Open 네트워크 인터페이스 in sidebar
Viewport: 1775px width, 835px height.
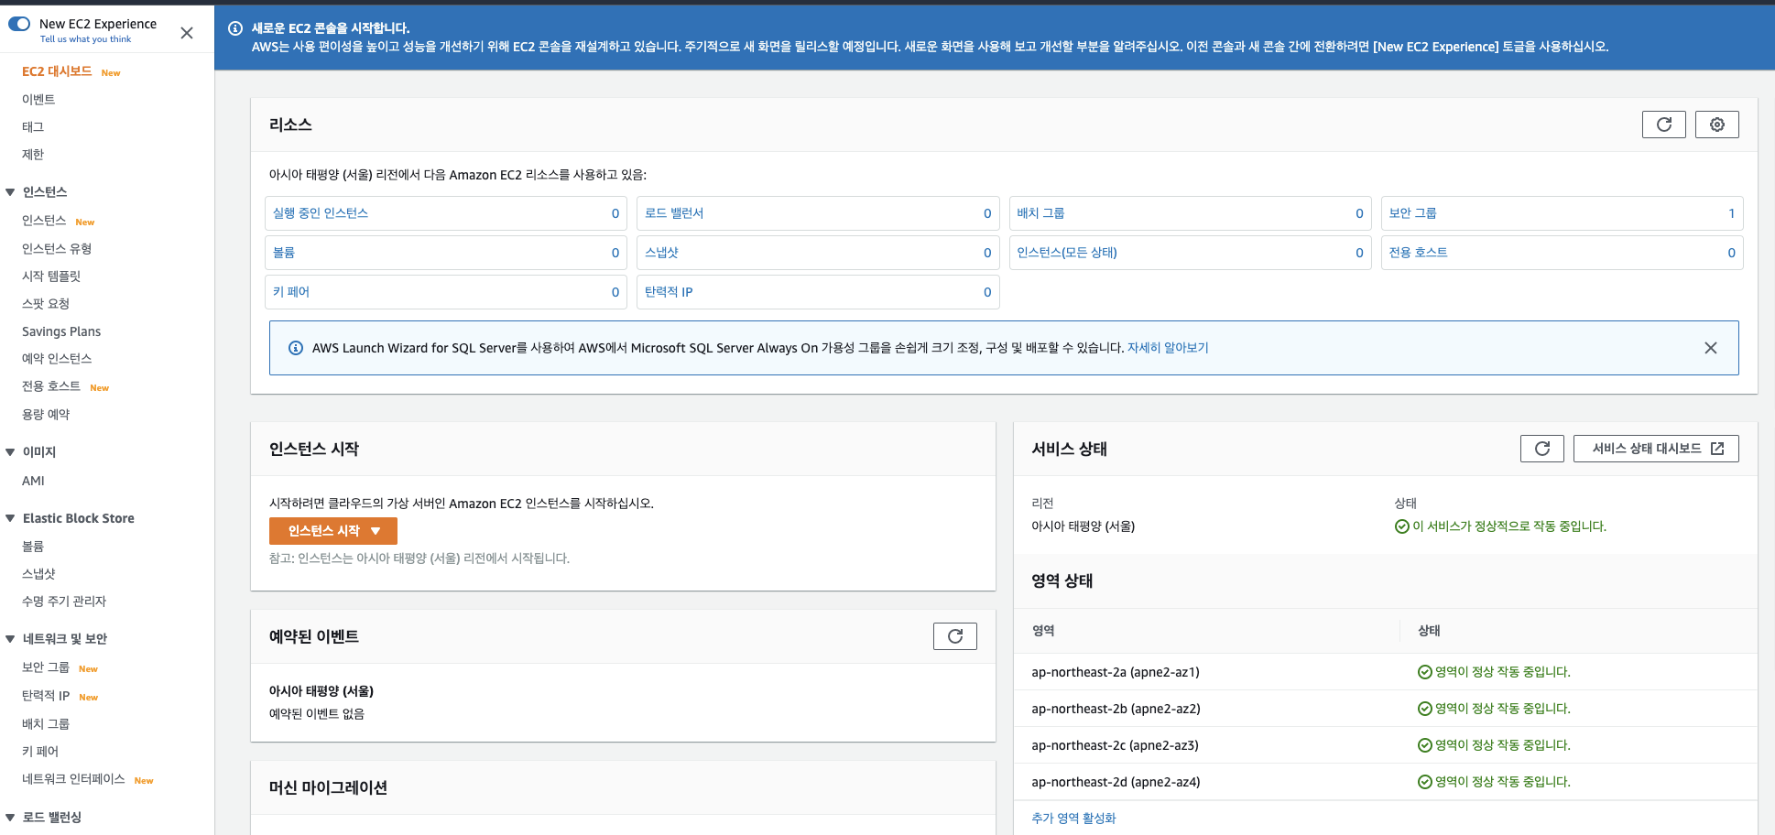(73, 779)
